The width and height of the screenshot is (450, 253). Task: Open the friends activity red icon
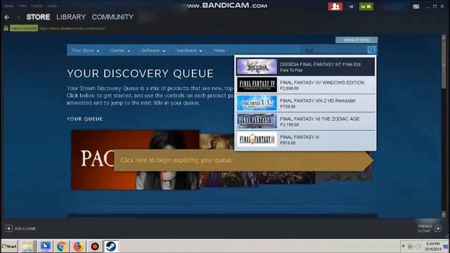(x=335, y=6)
